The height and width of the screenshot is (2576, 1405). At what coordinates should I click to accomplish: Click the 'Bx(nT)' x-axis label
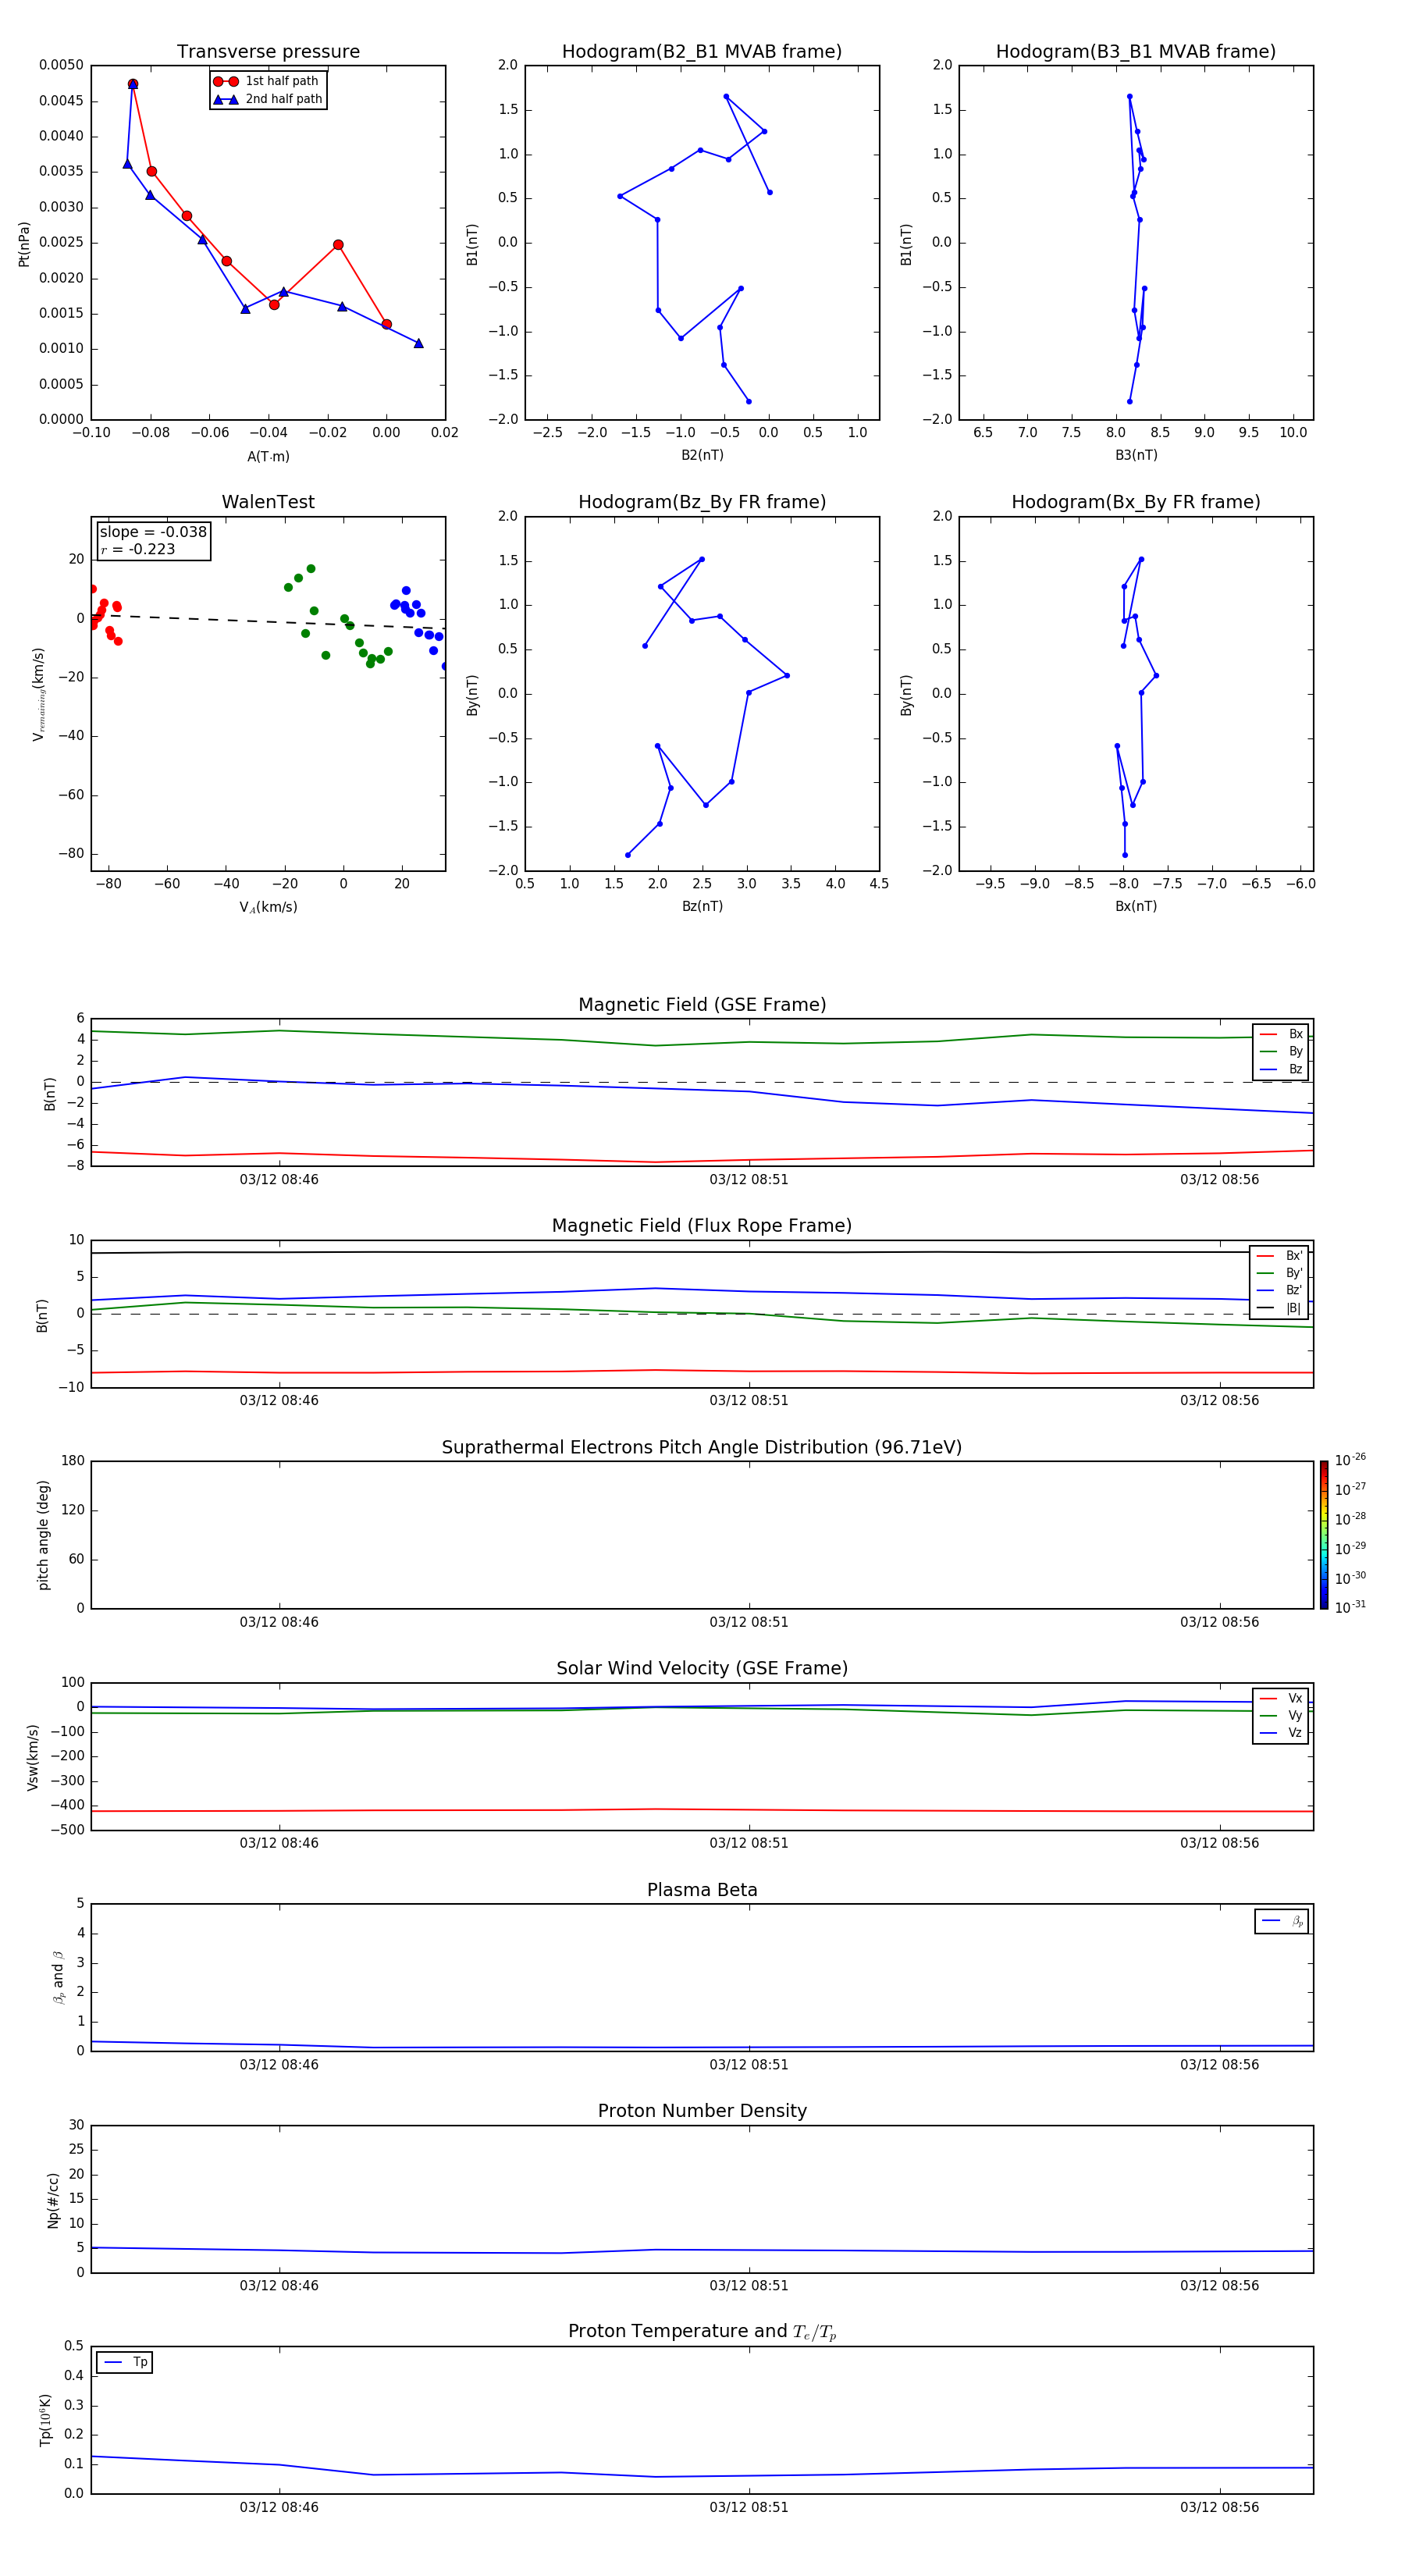(x=1136, y=906)
